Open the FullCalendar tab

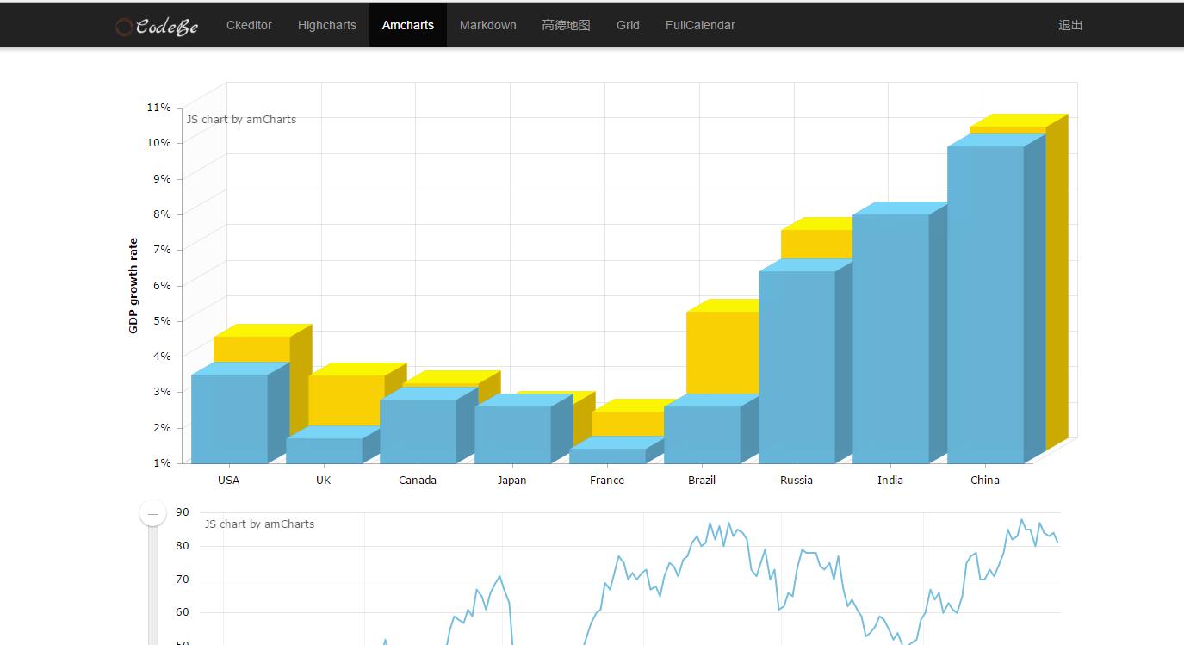pyautogui.click(x=700, y=25)
